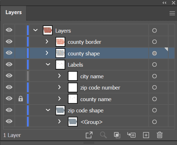Toggle visibility of zip code number layer
The width and height of the screenshot is (177, 145).
[x=9, y=87]
